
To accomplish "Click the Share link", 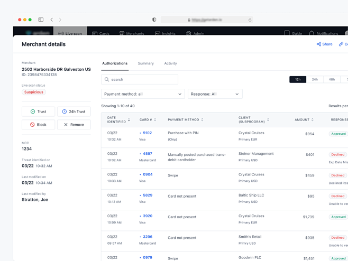I will pos(324,44).
